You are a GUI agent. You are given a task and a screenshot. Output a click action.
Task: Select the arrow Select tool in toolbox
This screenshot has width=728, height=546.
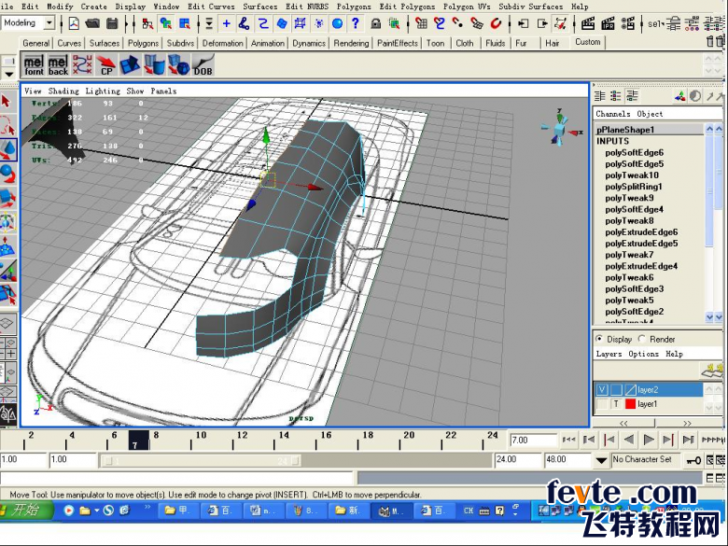click(x=7, y=101)
